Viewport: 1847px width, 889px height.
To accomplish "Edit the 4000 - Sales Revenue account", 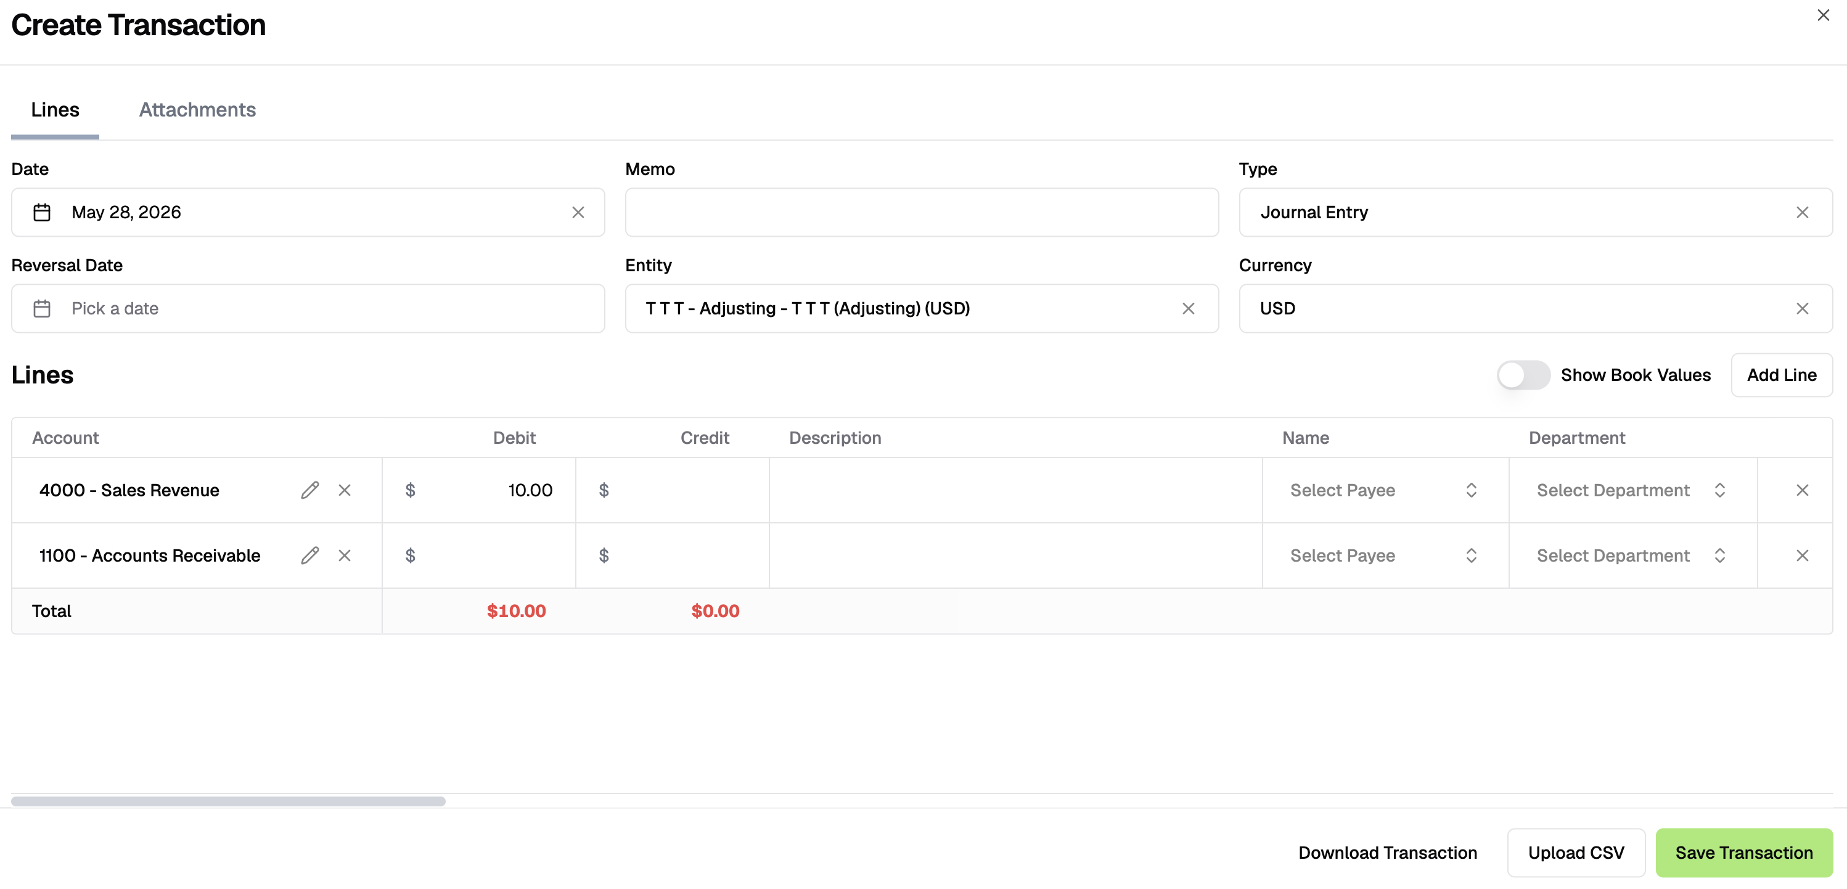I will click(x=309, y=490).
